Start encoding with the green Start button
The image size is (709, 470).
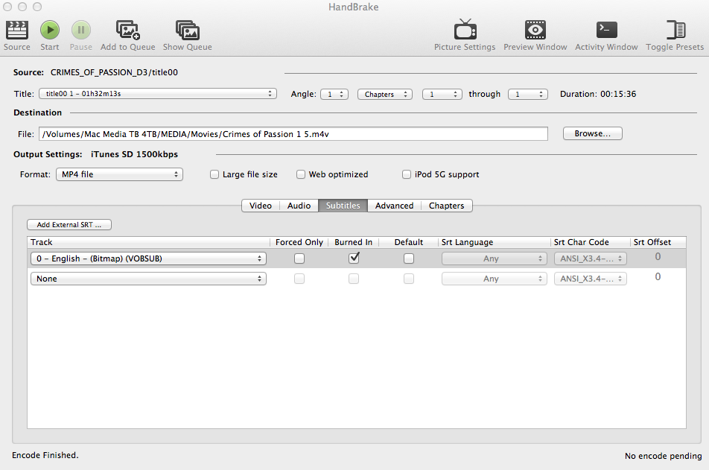(50, 31)
